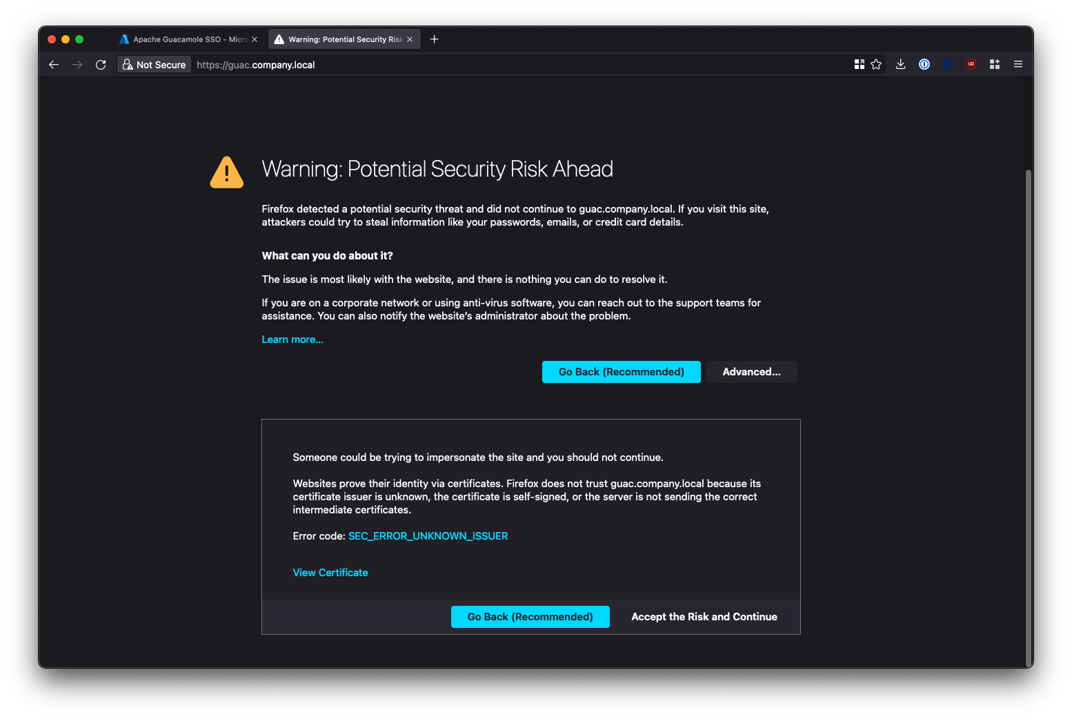Click the grid-with-arrow icon in address bar
Viewport: 1072px width, 719px height.
coord(859,65)
